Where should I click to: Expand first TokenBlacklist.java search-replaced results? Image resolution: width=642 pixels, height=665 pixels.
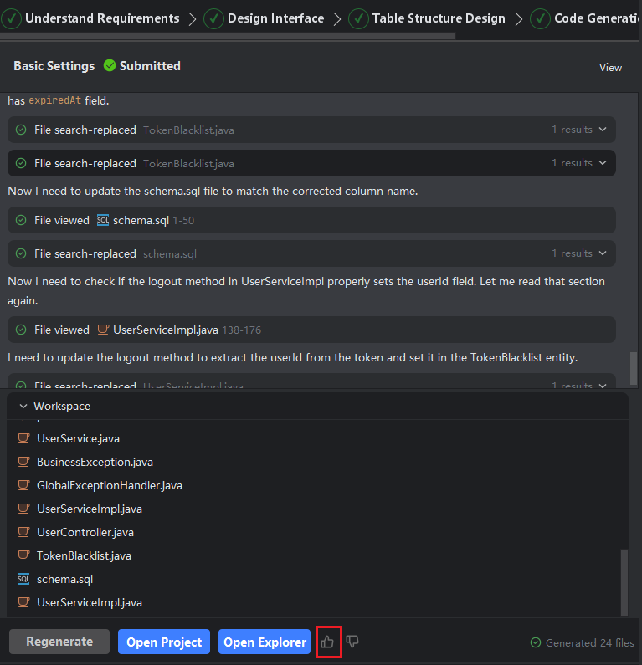(x=601, y=130)
